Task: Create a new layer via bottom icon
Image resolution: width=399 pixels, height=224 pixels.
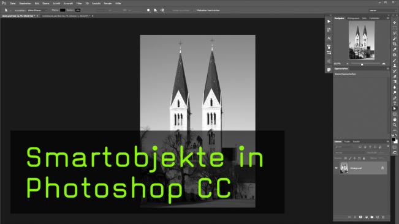Action: 378,217
